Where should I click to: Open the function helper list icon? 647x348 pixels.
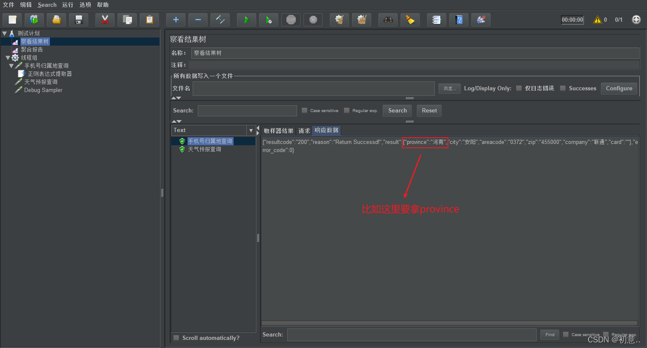pos(436,20)
